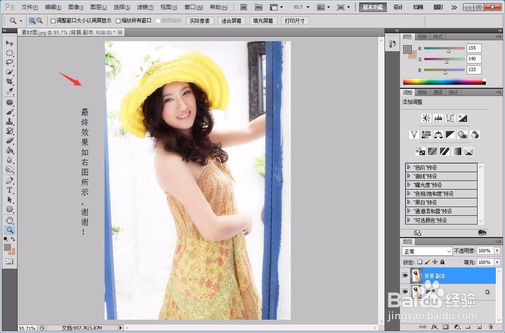
Task: Switch to the 色板 tab
Action: click(422, 37)
